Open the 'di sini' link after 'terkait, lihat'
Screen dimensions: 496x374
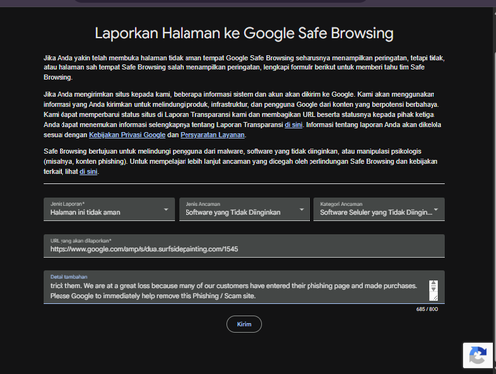point(88,172)
